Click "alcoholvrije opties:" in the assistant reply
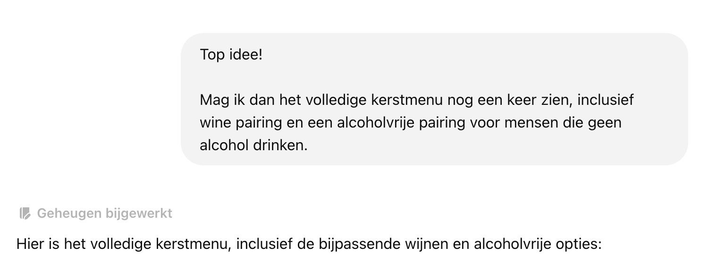This screenshot has height=273, width=708. (538, 245)
